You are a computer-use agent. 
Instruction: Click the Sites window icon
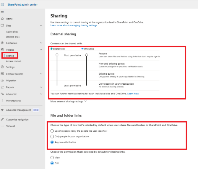pos(2,25)
